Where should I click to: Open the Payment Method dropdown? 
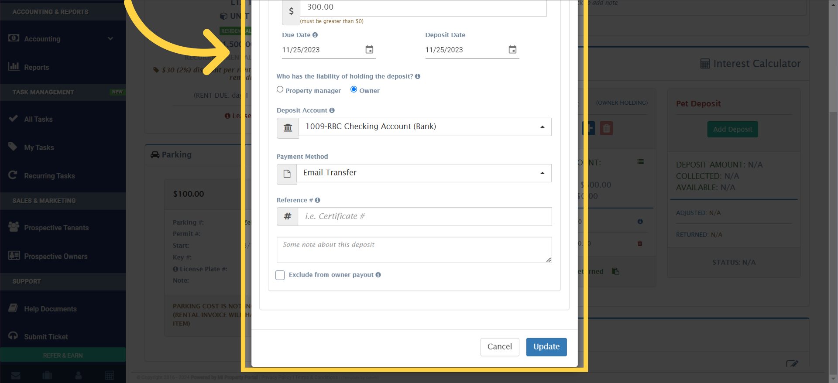pyautogui.click(x=424, y=173)
